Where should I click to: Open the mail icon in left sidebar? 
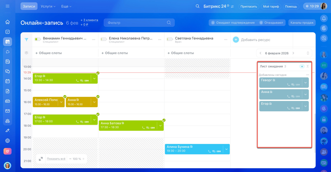coord(7,111)
